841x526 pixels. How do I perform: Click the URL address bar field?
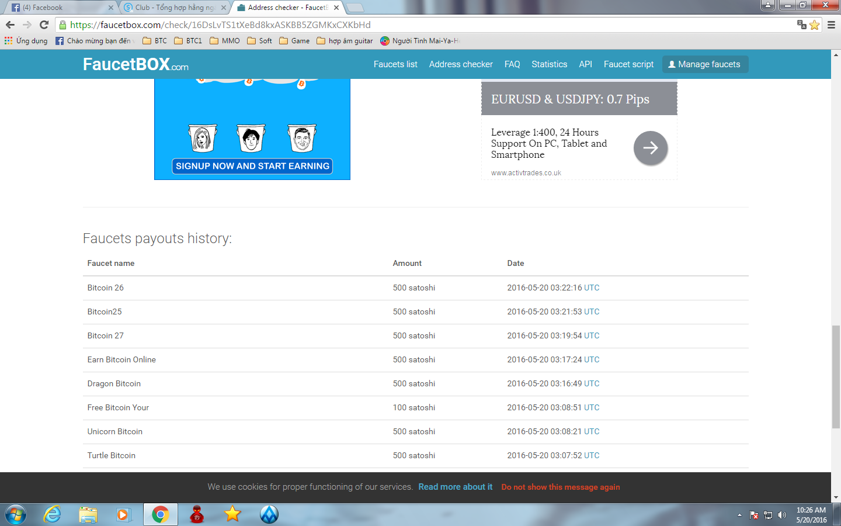(409, 25)
